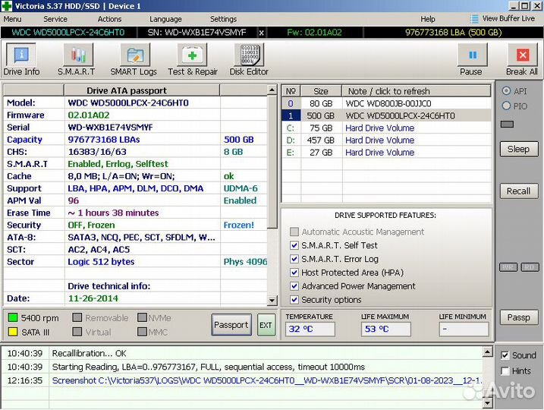
Task: Toggle S.M.A.R.T. Error Log checkbox
Action: (x=294, y=259)
